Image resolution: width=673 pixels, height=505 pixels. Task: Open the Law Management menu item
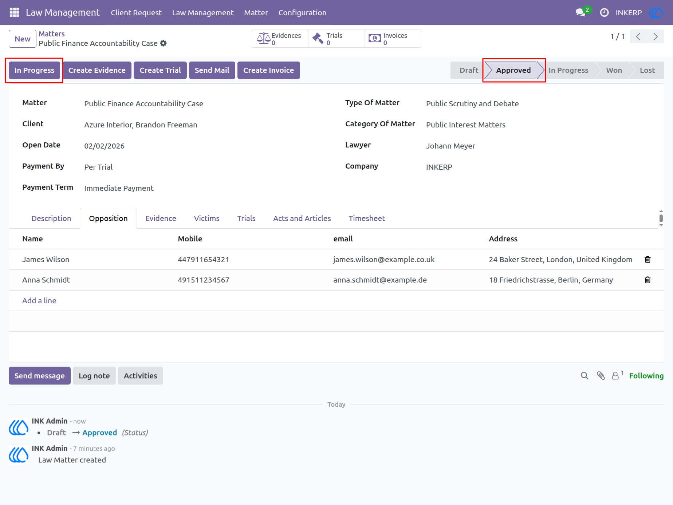pos(203,12)
